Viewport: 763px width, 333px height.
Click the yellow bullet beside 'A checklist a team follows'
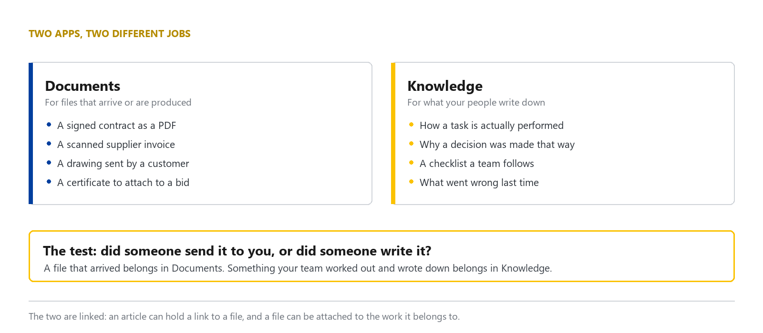pyautogui.click(x=411, y=162)
